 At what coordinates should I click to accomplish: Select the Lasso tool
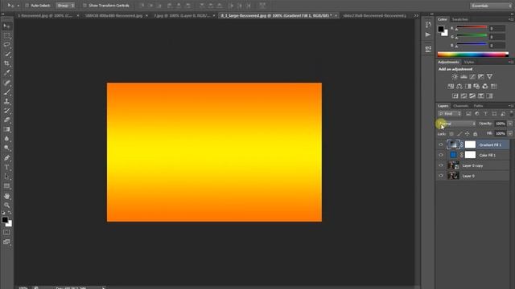[7, 45]
